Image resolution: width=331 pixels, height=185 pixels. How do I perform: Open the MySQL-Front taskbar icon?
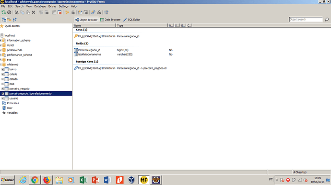coord(144,180)
